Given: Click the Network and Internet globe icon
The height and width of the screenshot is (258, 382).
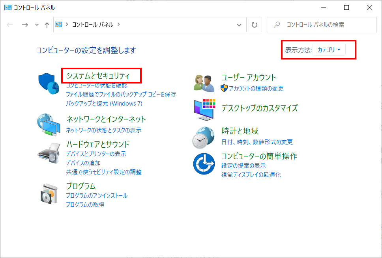Looking at the screenshot, I should 49,124.
